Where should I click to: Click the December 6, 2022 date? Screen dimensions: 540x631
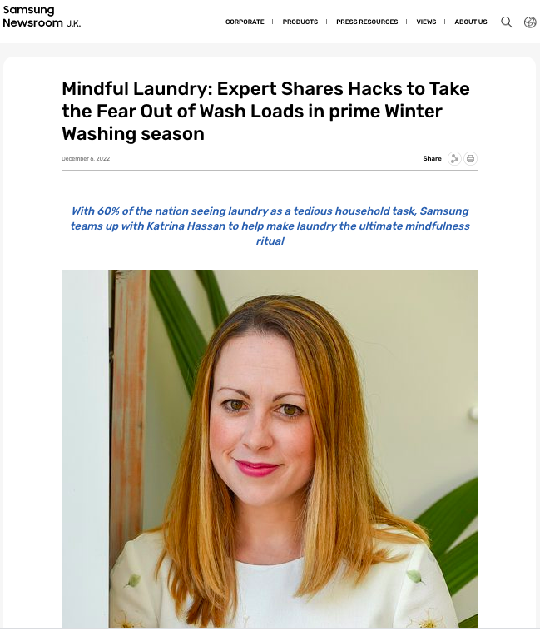(85, 158)
